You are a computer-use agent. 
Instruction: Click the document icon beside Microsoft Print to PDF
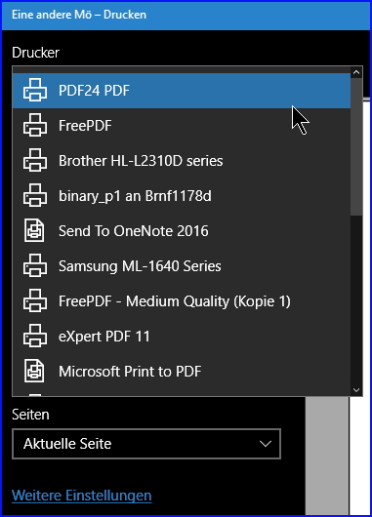(34, 371)
